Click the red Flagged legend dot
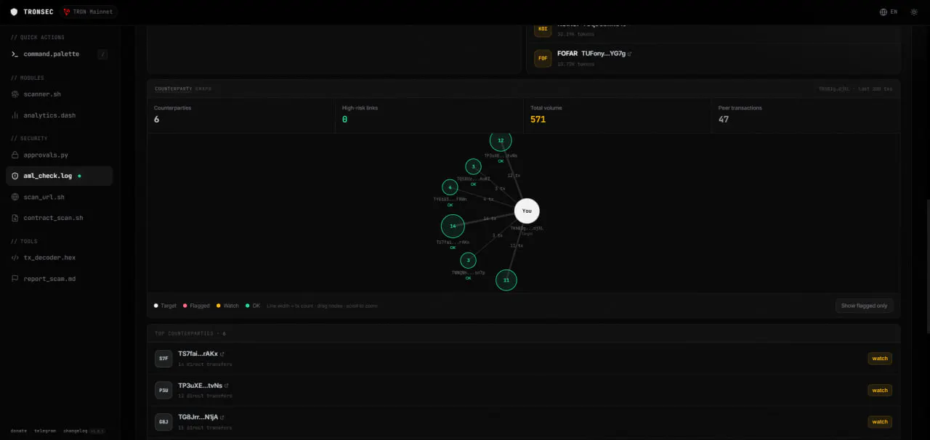The image size is (930, 440). pos(185,306)
